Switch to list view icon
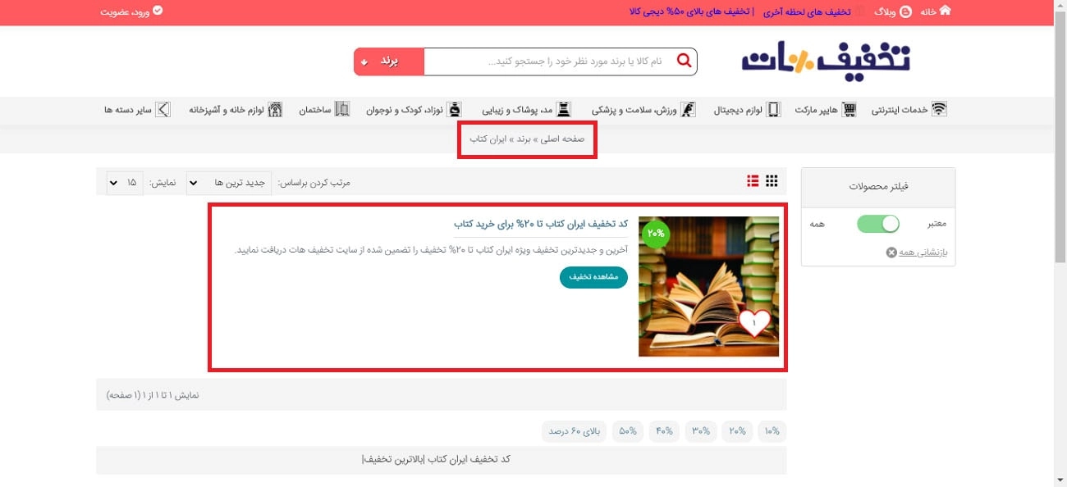Image resolution: width=1067 pixels, height=487 pixels. [x=752, y=181]
